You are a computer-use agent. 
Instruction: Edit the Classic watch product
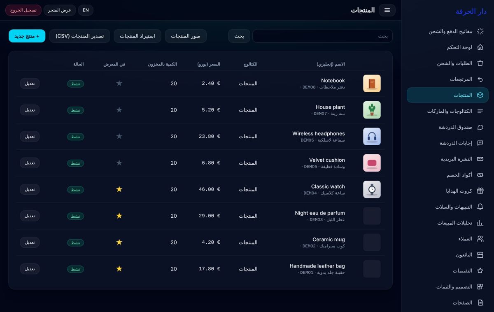pos(30,189)
